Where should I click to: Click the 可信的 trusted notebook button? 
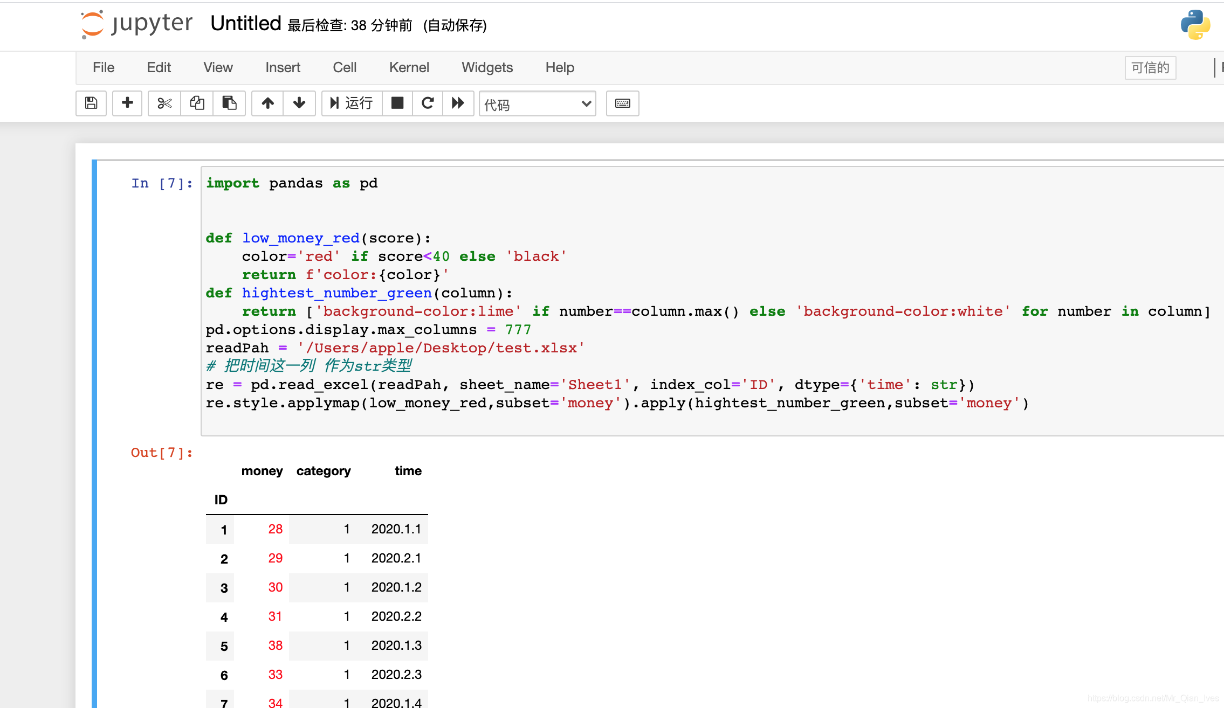(1150, 68)
